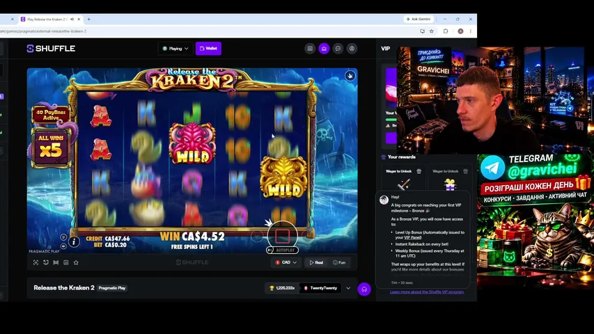Open the Chrome profile avatar
The image size is (594, 334).
[x=460, y=31]
